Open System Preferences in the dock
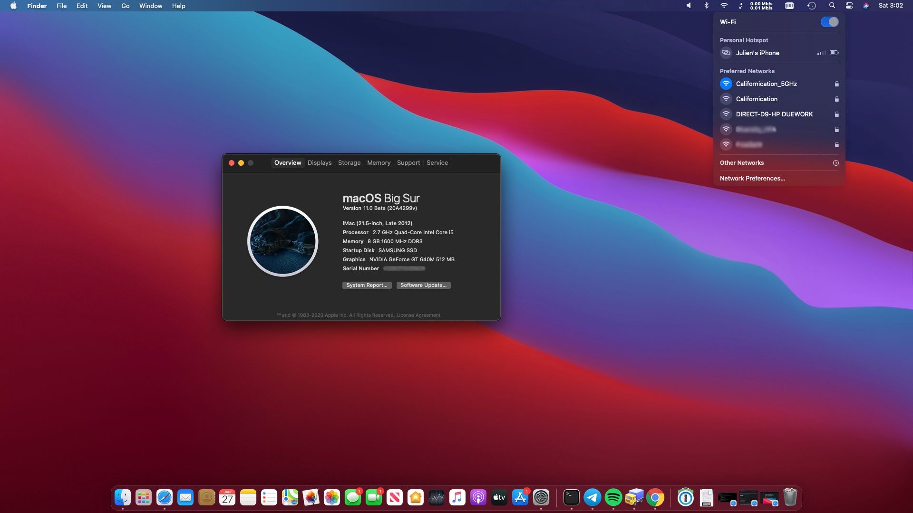Screen dimensions: 913x513 (x=541, y=497)
